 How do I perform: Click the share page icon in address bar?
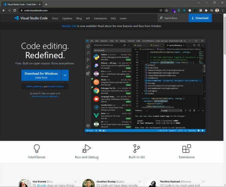tap(161, 10)
